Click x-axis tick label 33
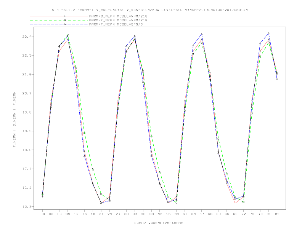This screenshot has height=233, width=302. pyautogui.click(x=135, y=214)
